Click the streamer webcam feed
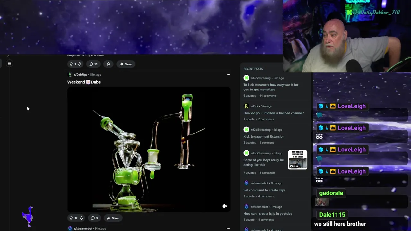This screenshot has height=231, width=411. pos(347,36)
